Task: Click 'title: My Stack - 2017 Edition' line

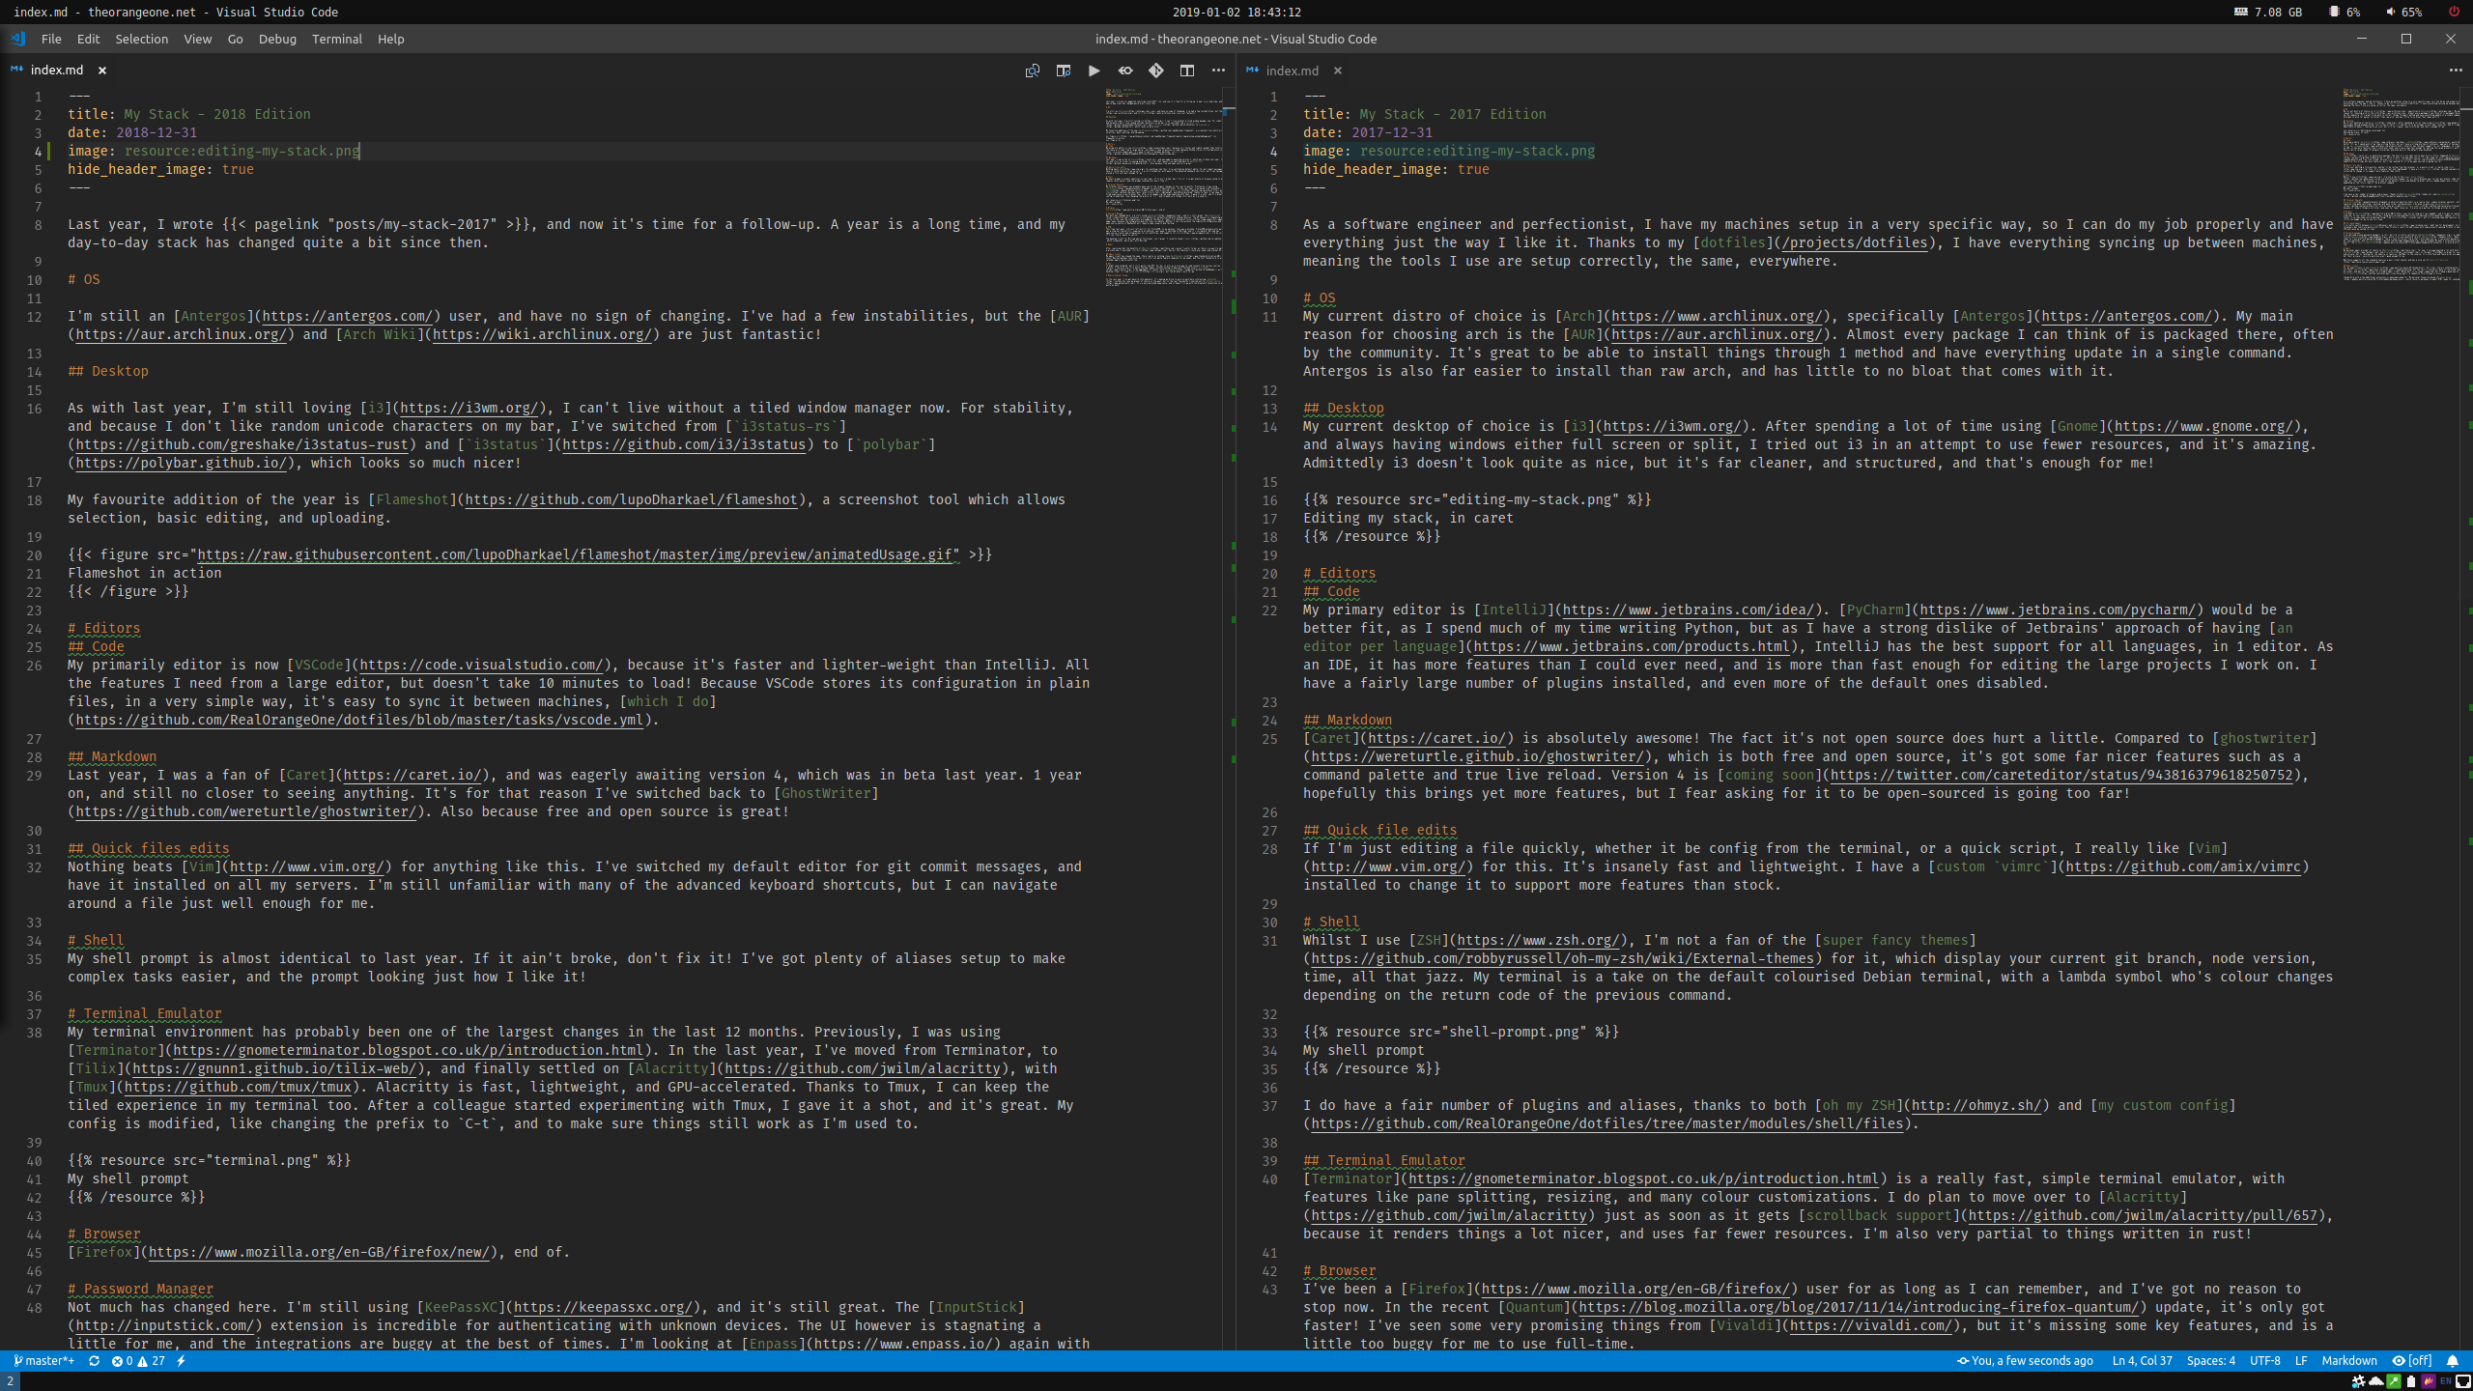Action: (1425, 114)
